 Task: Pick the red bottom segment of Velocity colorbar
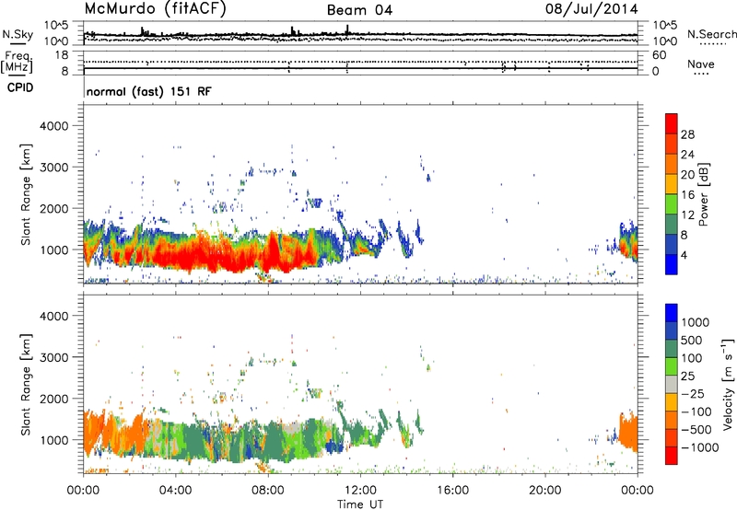pos(672,456)
